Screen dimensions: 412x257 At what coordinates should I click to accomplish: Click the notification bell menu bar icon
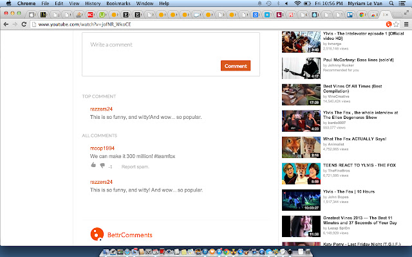pyautogui.click(x=259, y=3)
